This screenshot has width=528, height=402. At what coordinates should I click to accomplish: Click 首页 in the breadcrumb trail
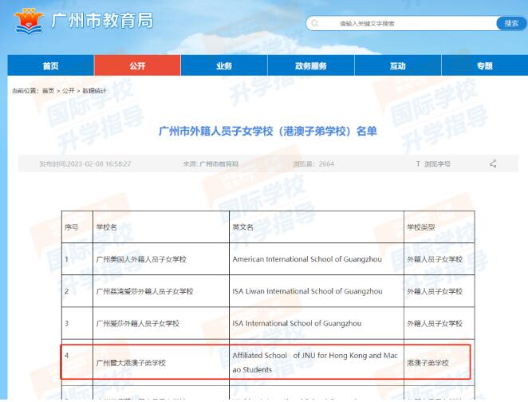(x=48, y=91)
